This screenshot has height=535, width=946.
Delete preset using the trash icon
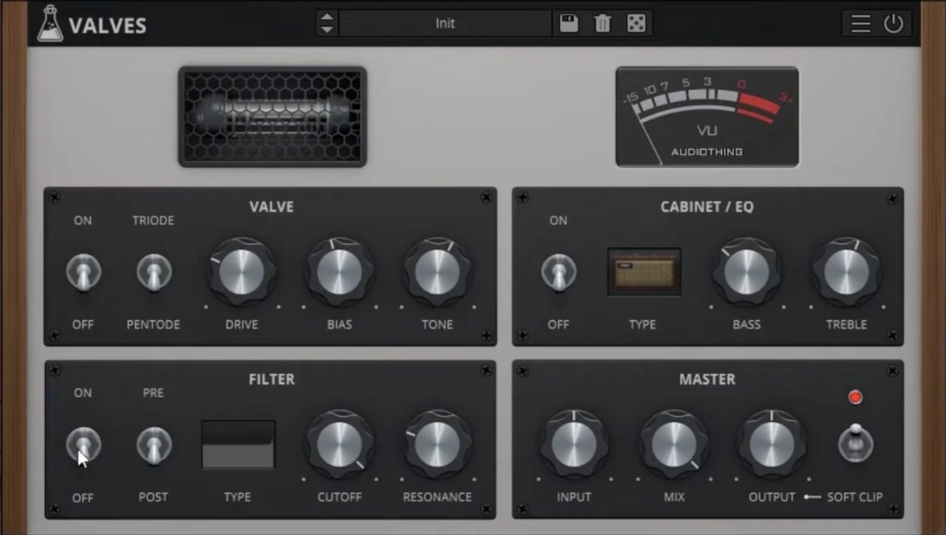point(602,24)
